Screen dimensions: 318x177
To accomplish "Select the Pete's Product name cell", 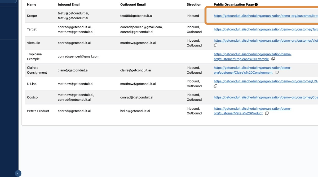I will click(x=38, y=111).
